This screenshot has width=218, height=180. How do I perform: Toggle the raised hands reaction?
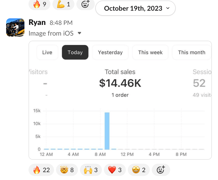point(91,170)
